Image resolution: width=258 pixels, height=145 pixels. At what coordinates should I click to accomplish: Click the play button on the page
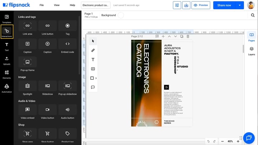167,87
